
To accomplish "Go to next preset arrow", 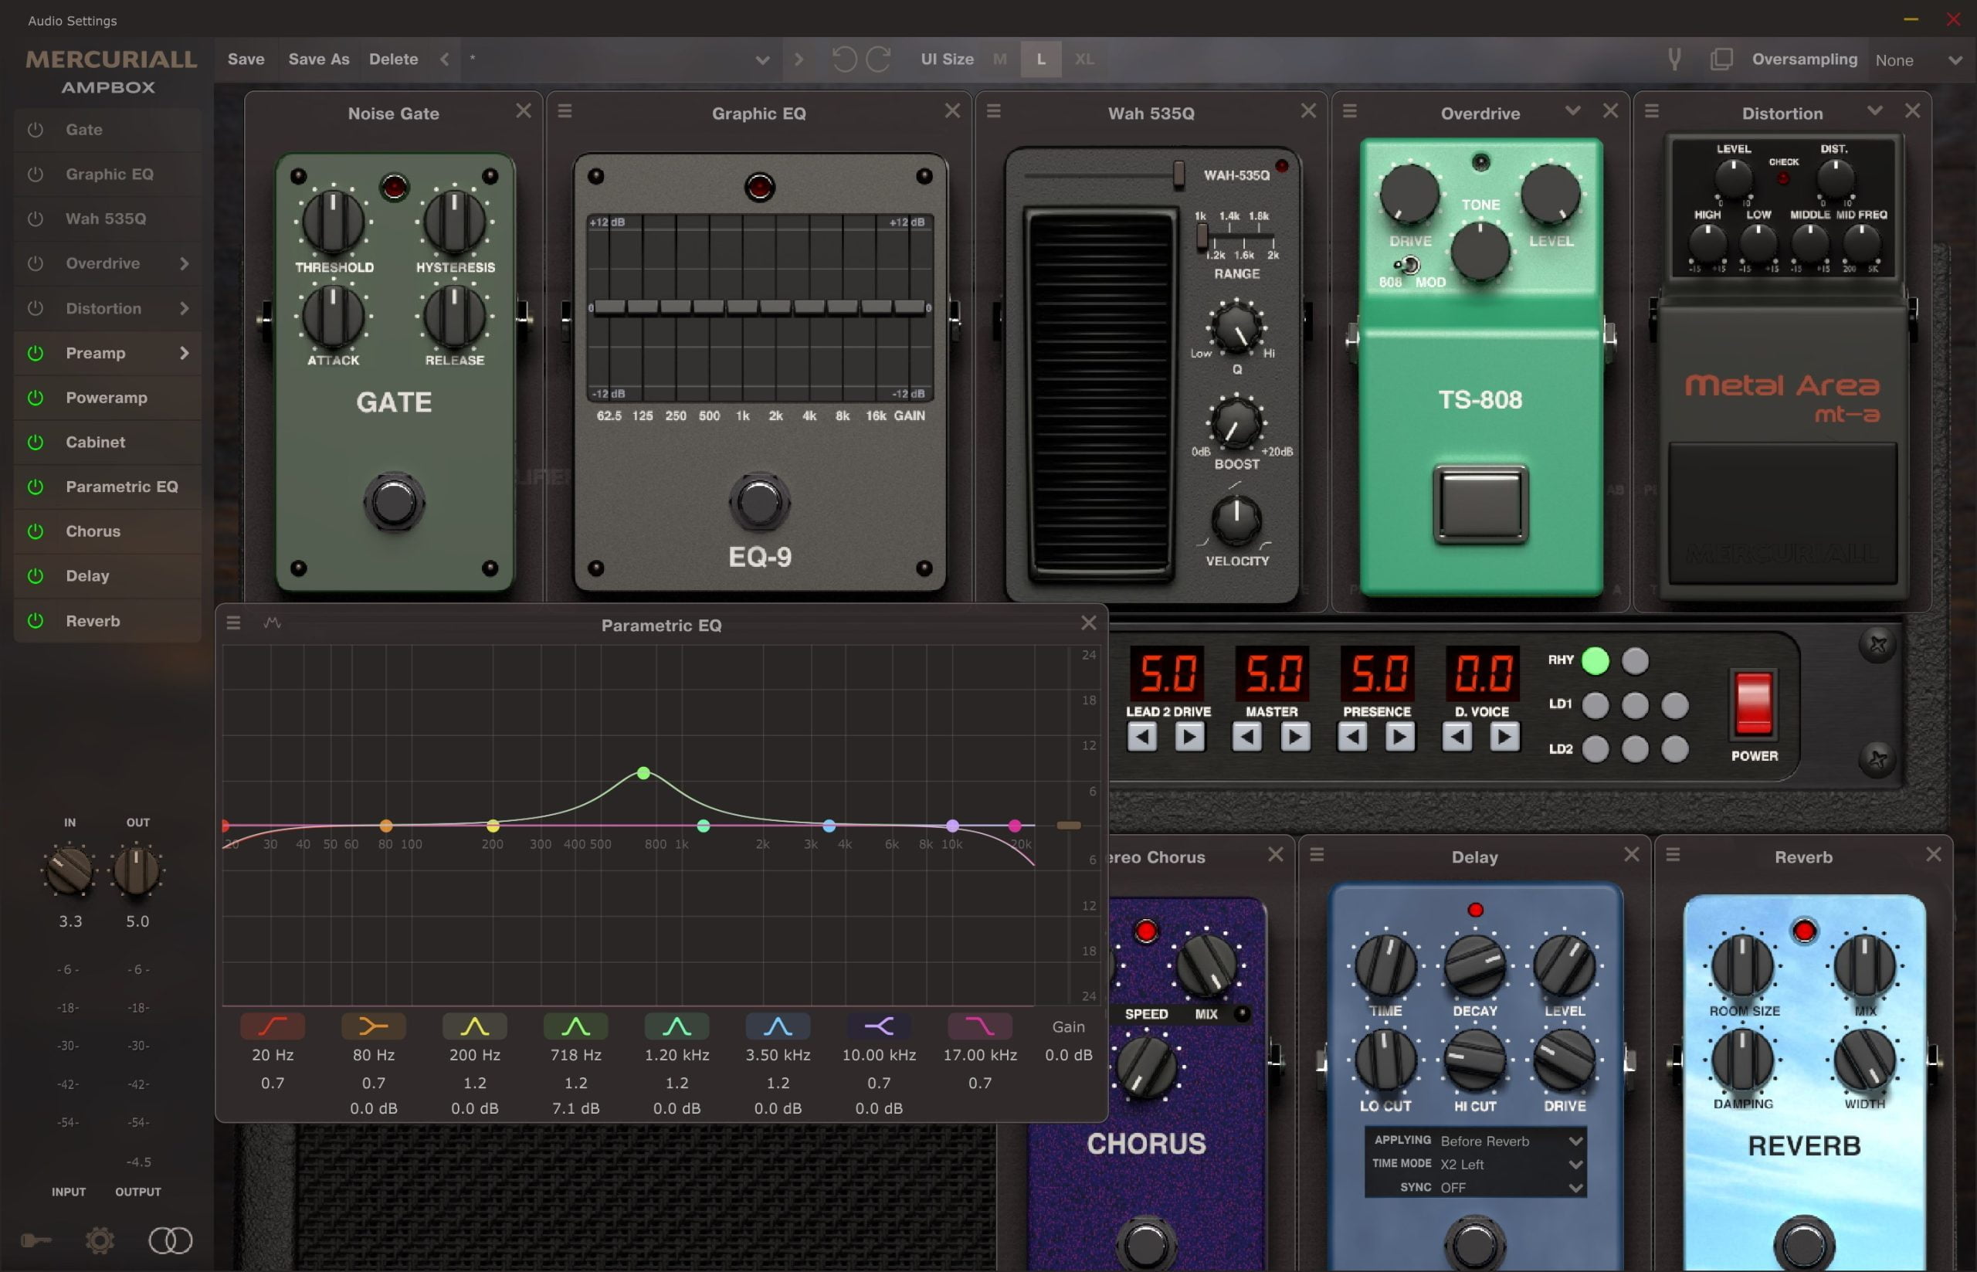I will [x=799, y=59].
